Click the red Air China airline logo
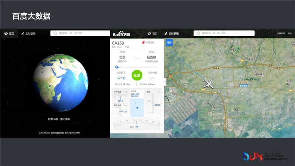Screen dimensions: 295x166 pyautogui.click(x=143, y=43)
